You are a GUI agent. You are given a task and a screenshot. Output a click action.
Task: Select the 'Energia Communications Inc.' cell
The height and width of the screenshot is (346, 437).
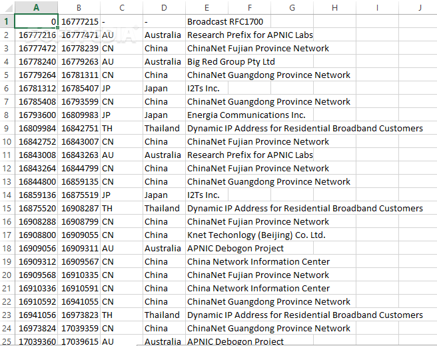pos(246,115)
